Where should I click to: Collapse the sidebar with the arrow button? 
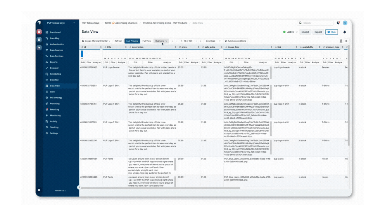(79, 187)
